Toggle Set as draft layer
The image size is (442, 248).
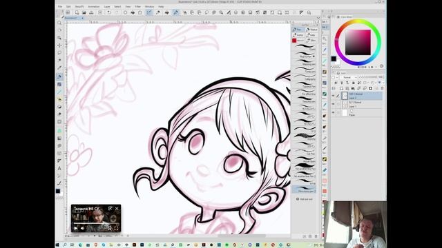pos(347,83)
